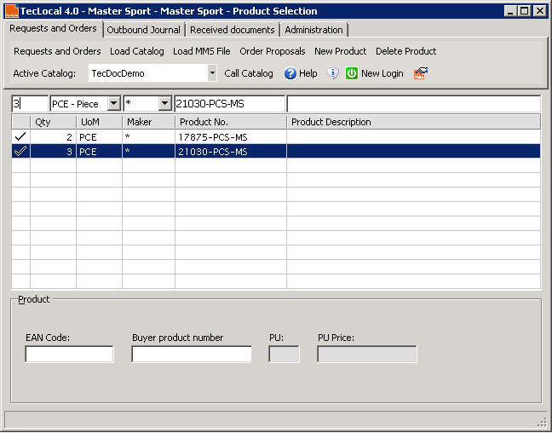Click the info icon next to Help
Viewport: 552px width, 433px height.
coord(333,74)
